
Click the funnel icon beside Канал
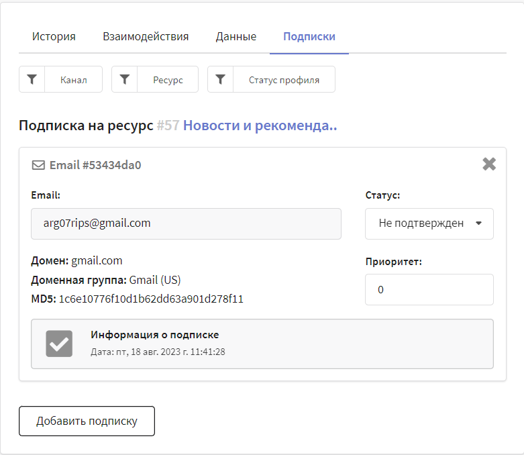(32, 79)
